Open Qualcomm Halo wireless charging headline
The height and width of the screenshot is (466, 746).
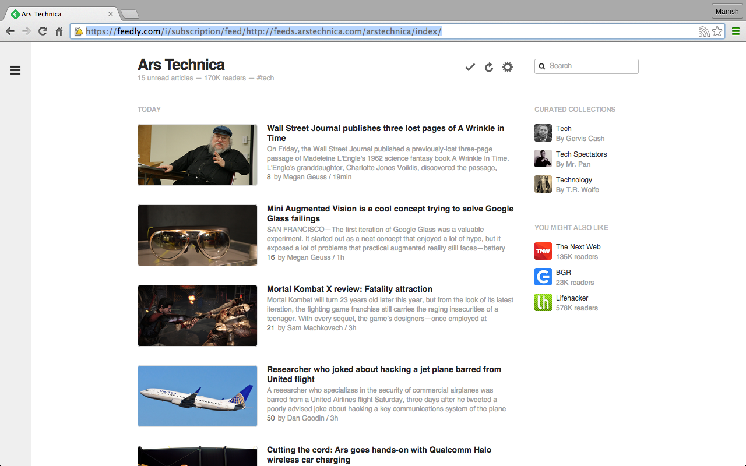click(379, 455)
